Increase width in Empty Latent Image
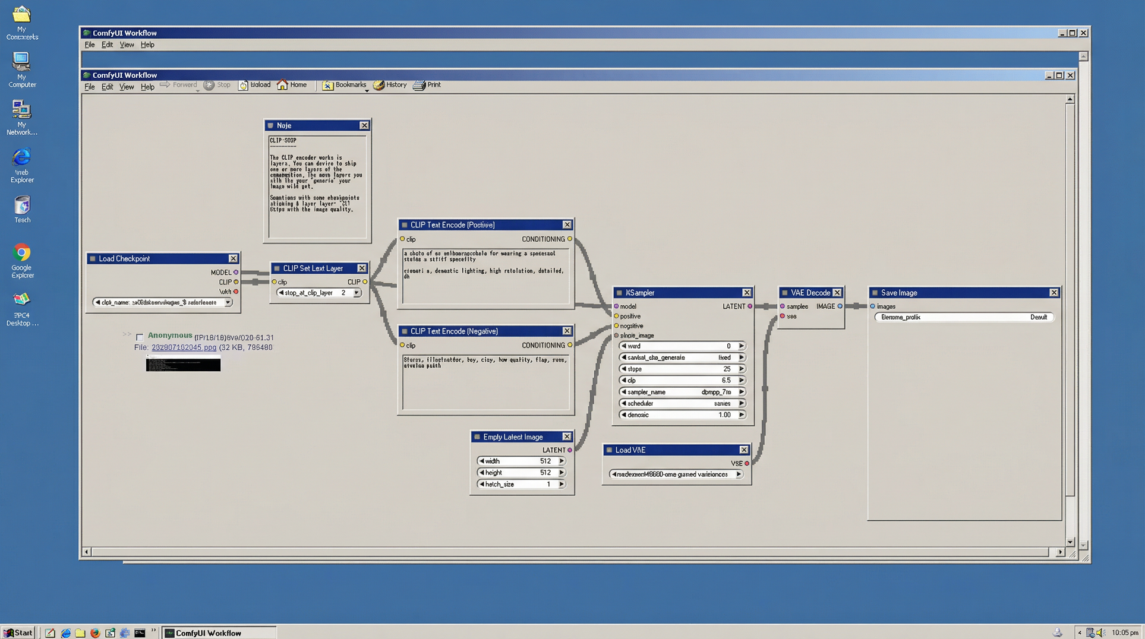1145x639 pixels. [x=561, y=461]
